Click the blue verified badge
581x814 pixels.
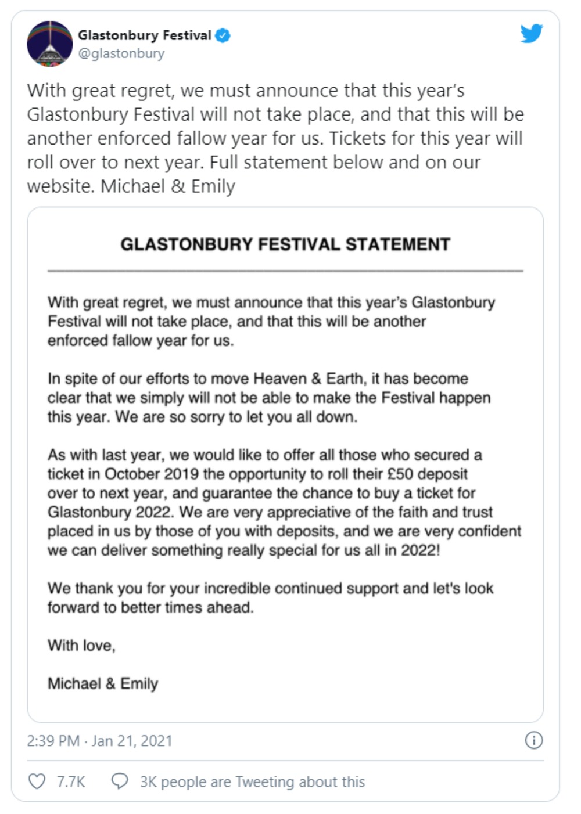[223, 35]
